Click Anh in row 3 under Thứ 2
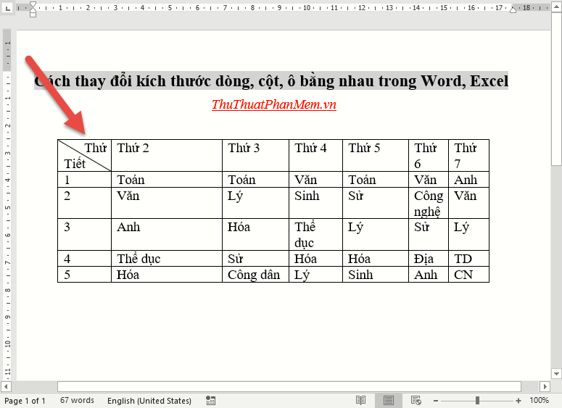 pyautogui.click(x=167, y=235)
